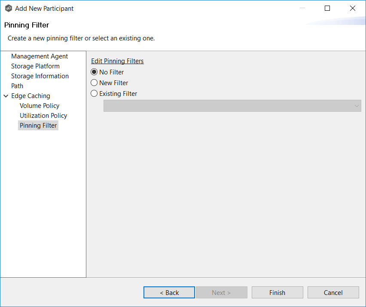Click the dropdown arrow for existing filters
The height and width of the screenshot is (307, 366).
tap(356, 106)
